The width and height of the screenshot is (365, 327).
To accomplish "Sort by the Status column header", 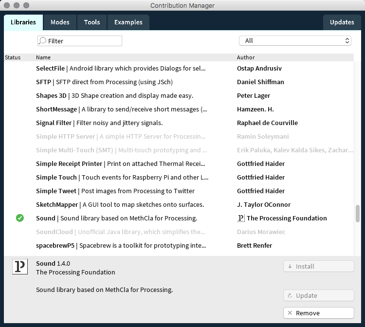I will (13, 57).
